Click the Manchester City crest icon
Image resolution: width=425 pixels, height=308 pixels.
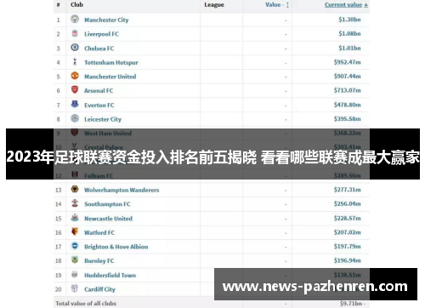pyautogui.click(x=75, y=19)
